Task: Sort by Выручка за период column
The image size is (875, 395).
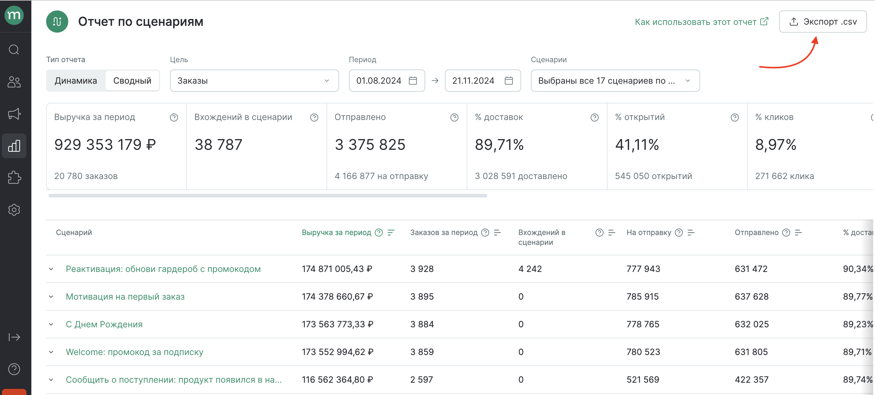Action: coord(391,233)
